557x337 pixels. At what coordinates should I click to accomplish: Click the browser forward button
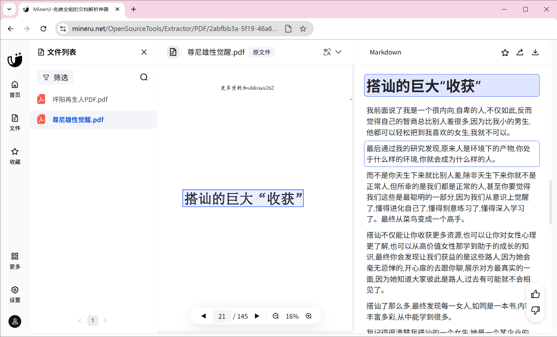click(x=27, y=29)
